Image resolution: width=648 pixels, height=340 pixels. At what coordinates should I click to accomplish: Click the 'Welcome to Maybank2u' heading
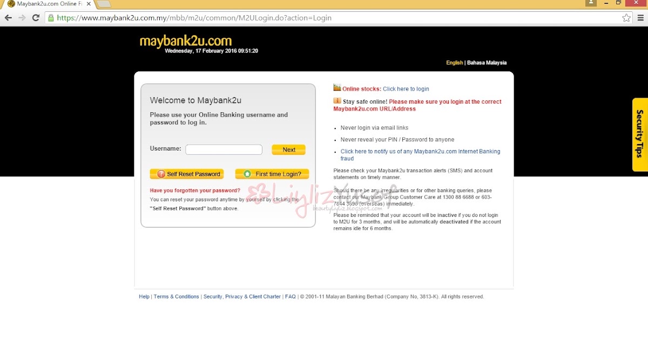point(195,100)
